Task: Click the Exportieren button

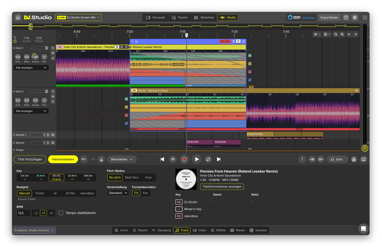Action: pos(329,17)
